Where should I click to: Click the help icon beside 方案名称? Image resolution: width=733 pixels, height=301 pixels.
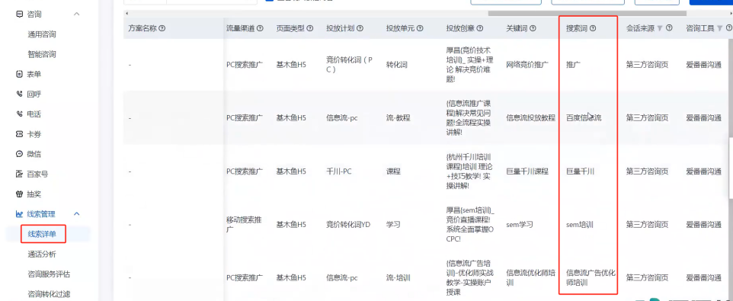coord(162,28)
